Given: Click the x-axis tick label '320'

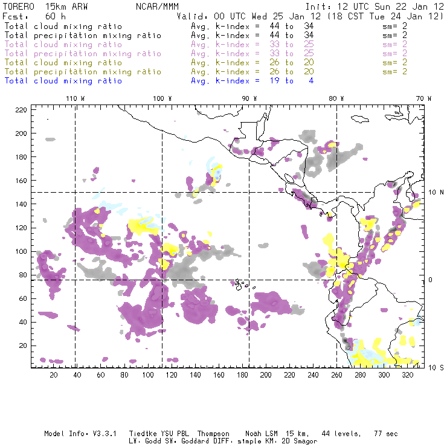Looking at the screenshot, I should [x=407, y=375].
